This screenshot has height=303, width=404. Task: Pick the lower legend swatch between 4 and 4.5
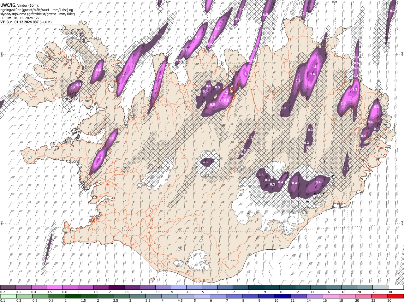tap(169, 296)
